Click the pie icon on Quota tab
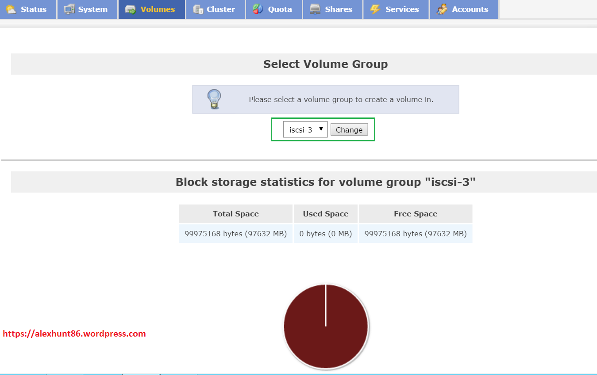The height and width of the screenshot is (375, 597). tap(258, 9)
